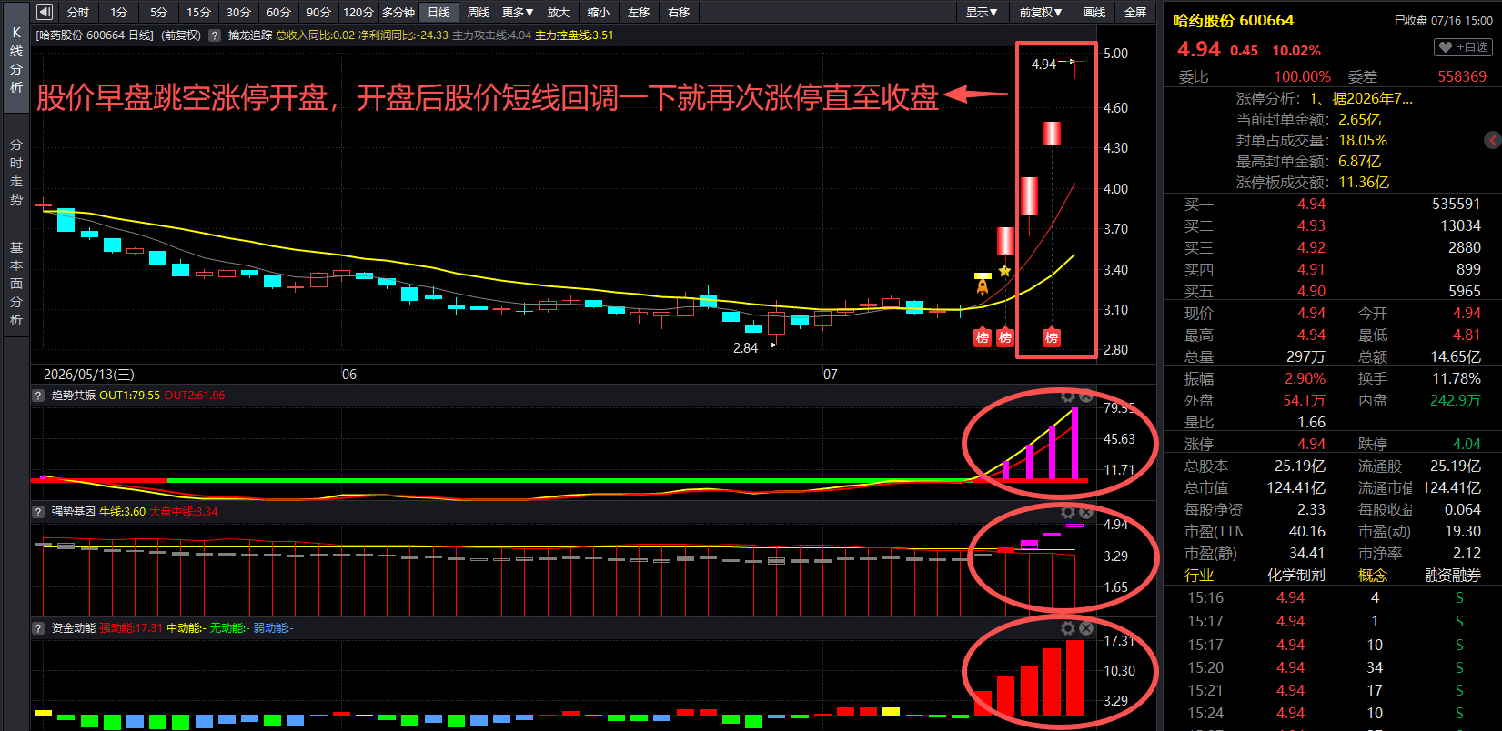This screenshot has width=1502, height=731.
Task: Select the 日线 daily chart tab
Action: [439, 12]
